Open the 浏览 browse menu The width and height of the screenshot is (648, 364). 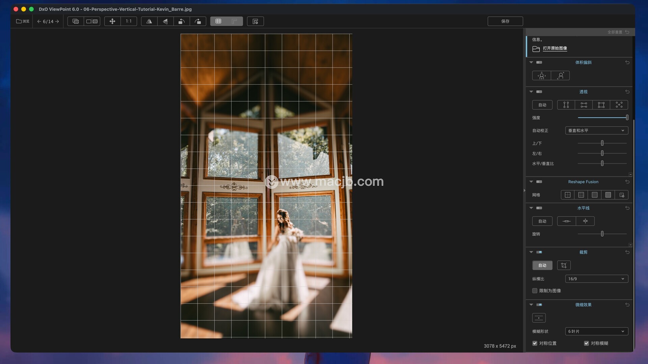coord(23,21)
